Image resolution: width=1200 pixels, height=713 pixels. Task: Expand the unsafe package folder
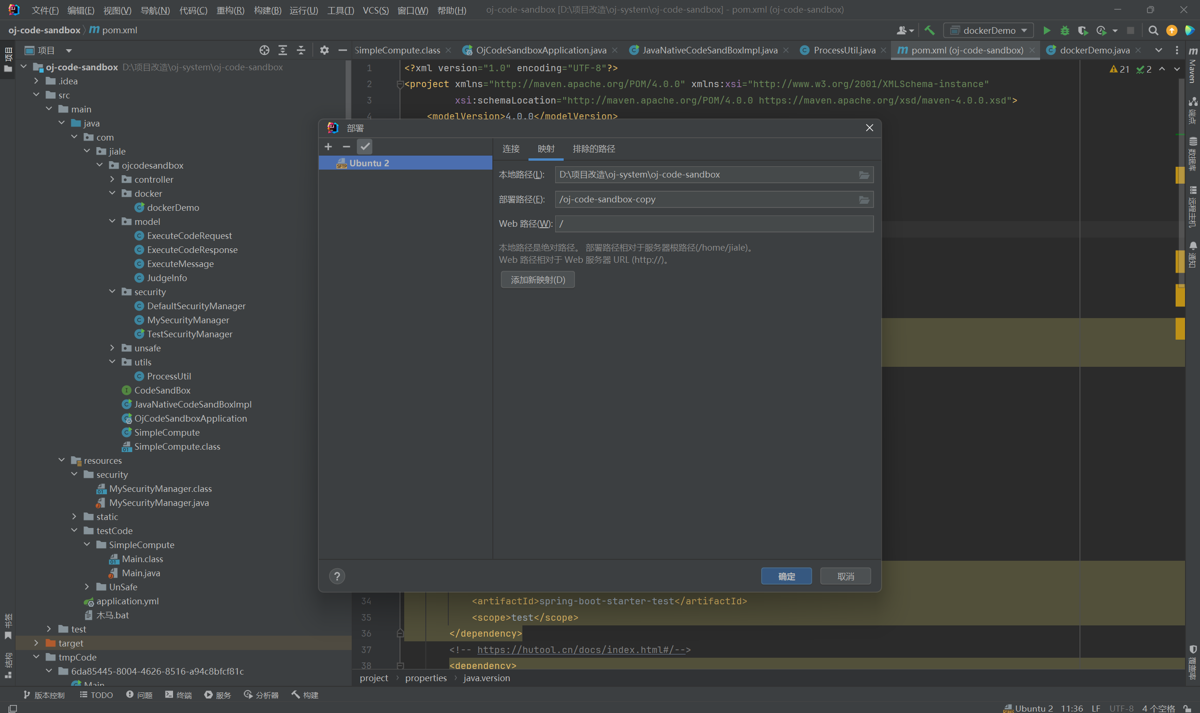coord(113,348)
